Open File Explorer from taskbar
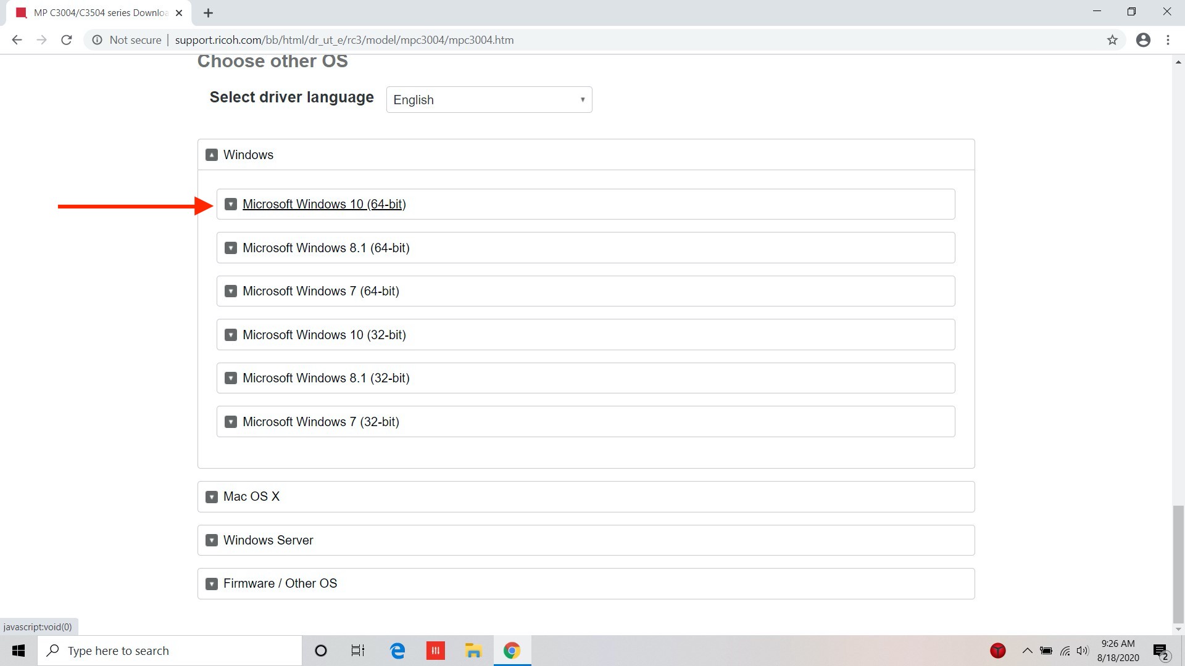1185x666 pixels. 473,651
